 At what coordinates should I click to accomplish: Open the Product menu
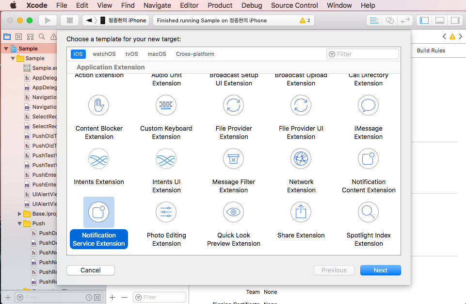tap(220, 5)
